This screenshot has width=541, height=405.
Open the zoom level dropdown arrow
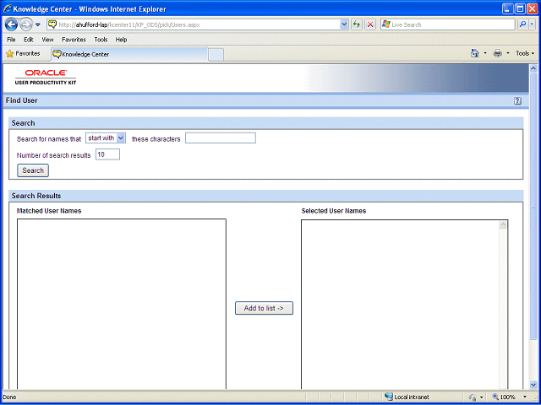(526, 397)
